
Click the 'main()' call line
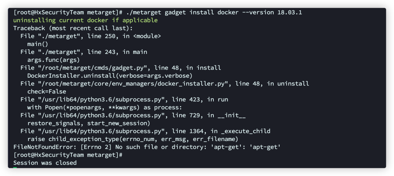38,44
